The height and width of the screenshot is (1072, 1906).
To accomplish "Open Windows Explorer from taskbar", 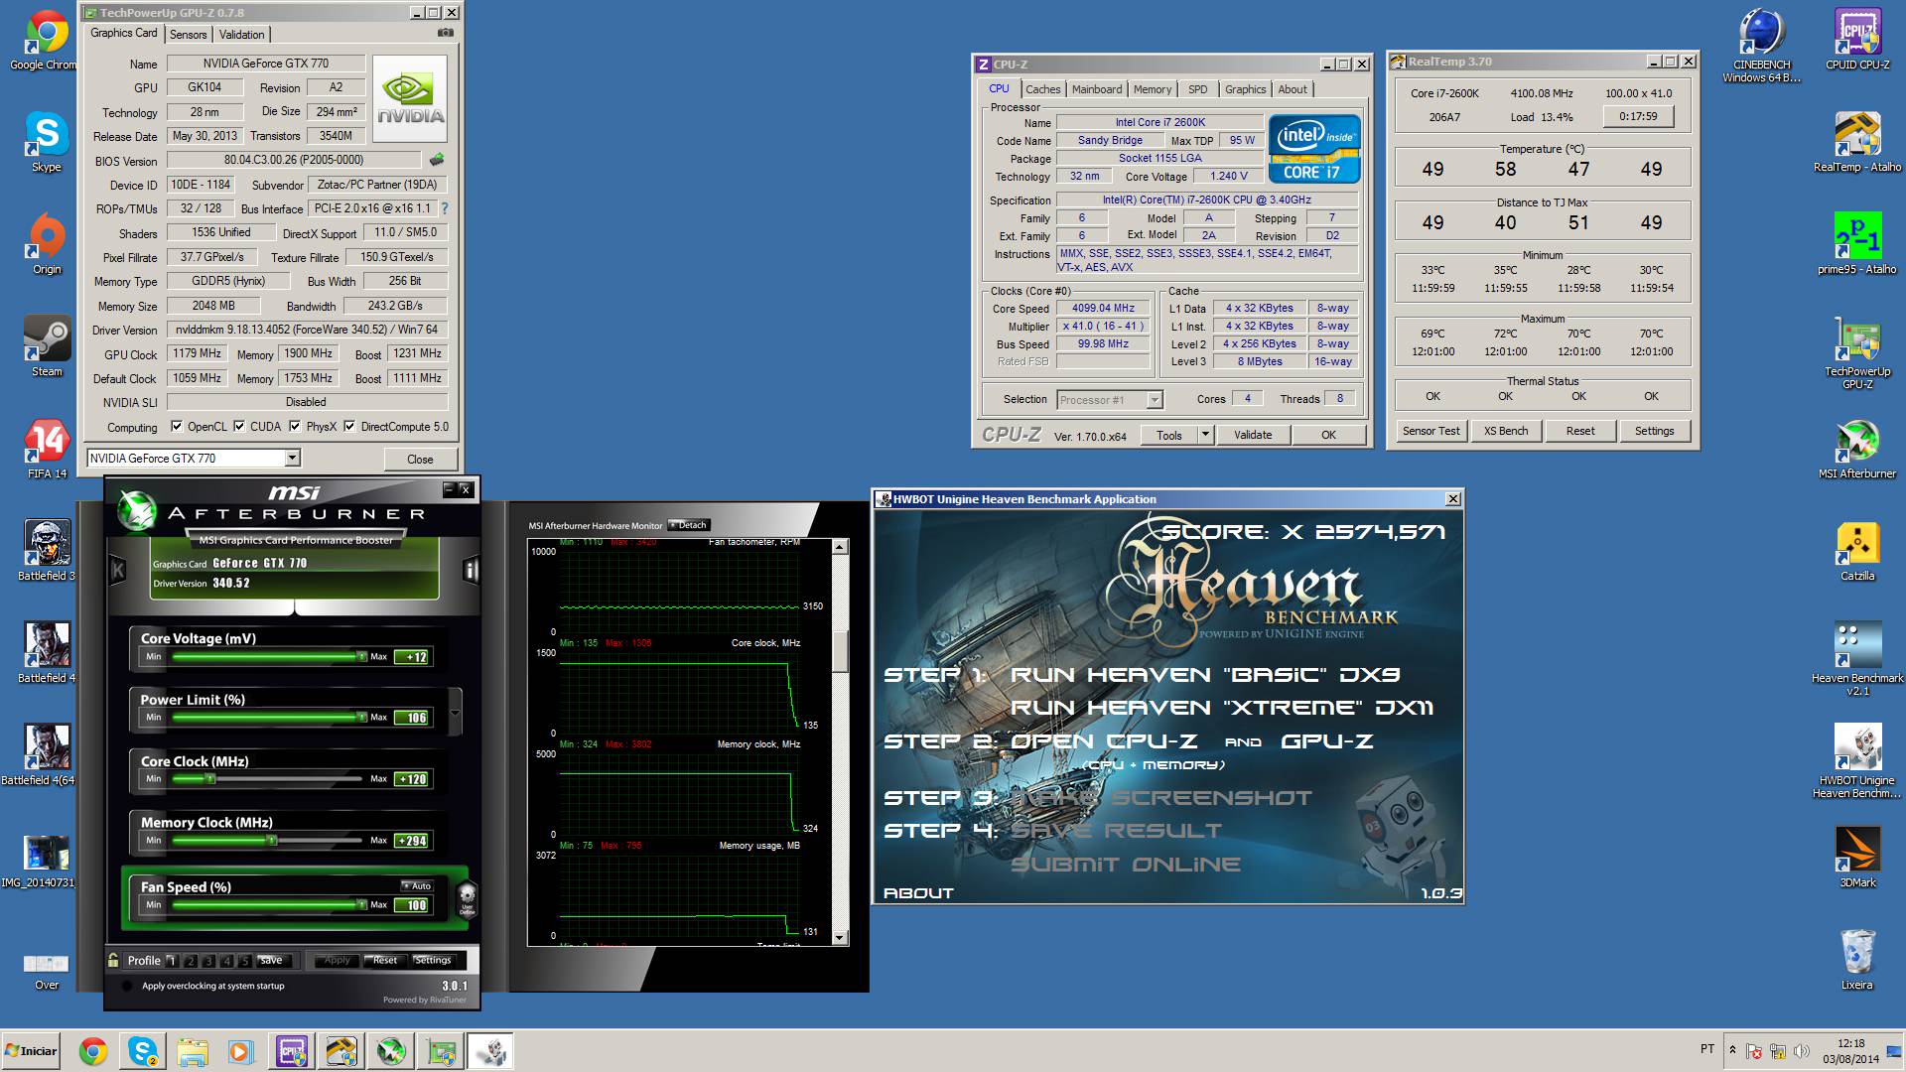I will (193, 1051).
